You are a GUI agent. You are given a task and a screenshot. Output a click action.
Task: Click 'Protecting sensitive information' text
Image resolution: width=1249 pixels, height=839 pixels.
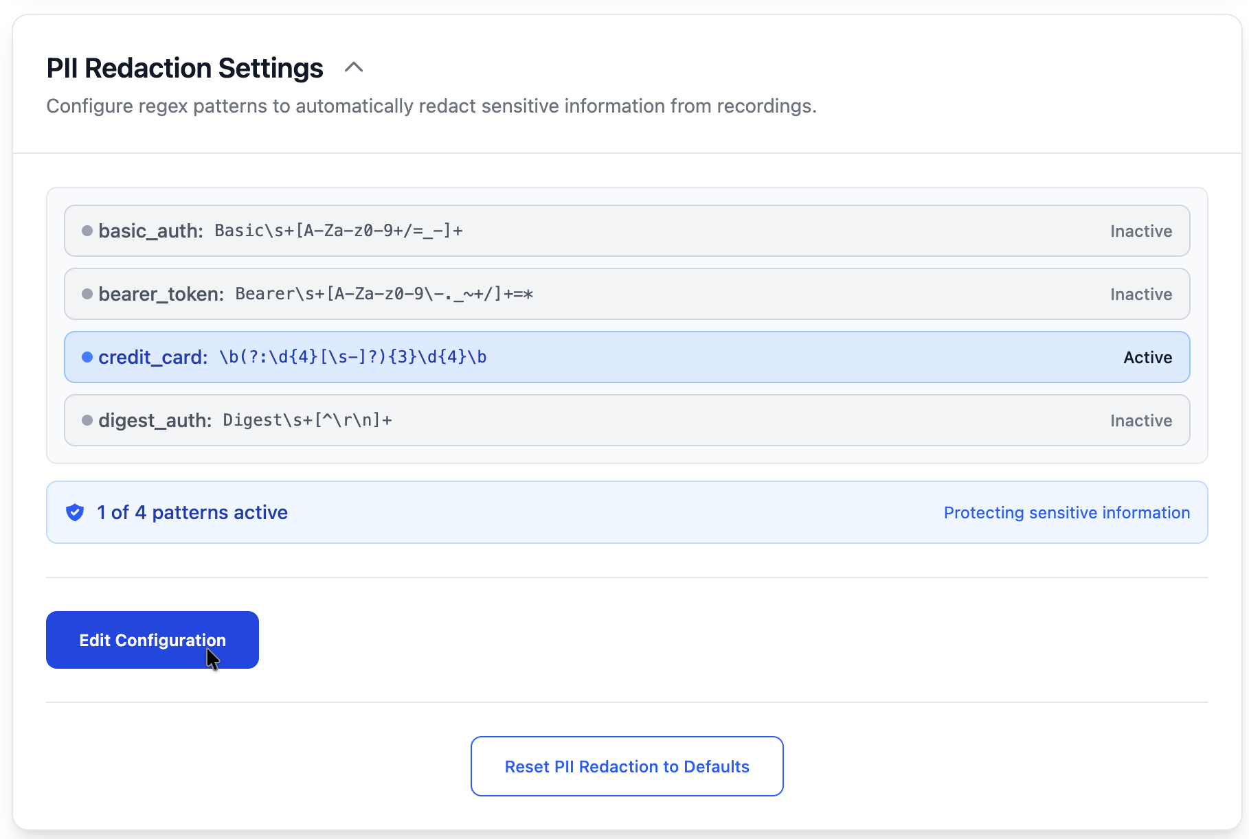click(x=1066, y=513)
